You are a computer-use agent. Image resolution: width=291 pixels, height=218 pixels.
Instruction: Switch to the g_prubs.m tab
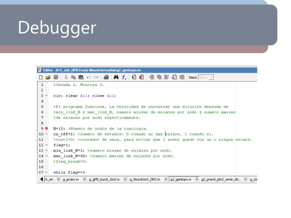coord(71,179)
